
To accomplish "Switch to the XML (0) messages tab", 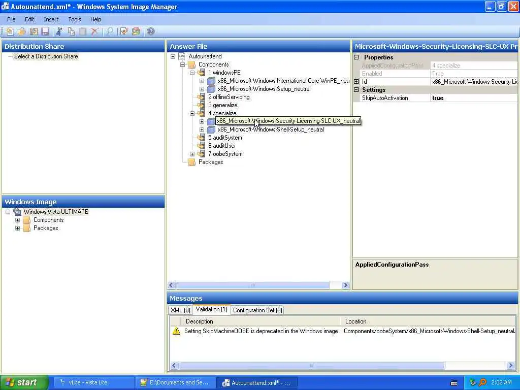I will (x=180, y=310).
